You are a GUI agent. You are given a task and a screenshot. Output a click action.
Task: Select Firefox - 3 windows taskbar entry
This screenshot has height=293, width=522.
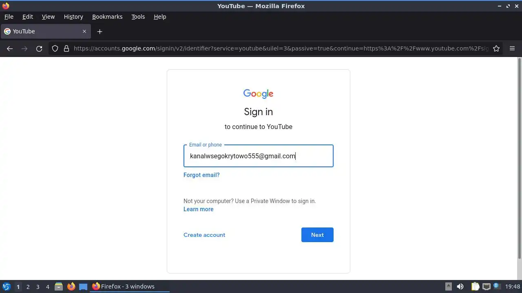[x=130, y=286]
